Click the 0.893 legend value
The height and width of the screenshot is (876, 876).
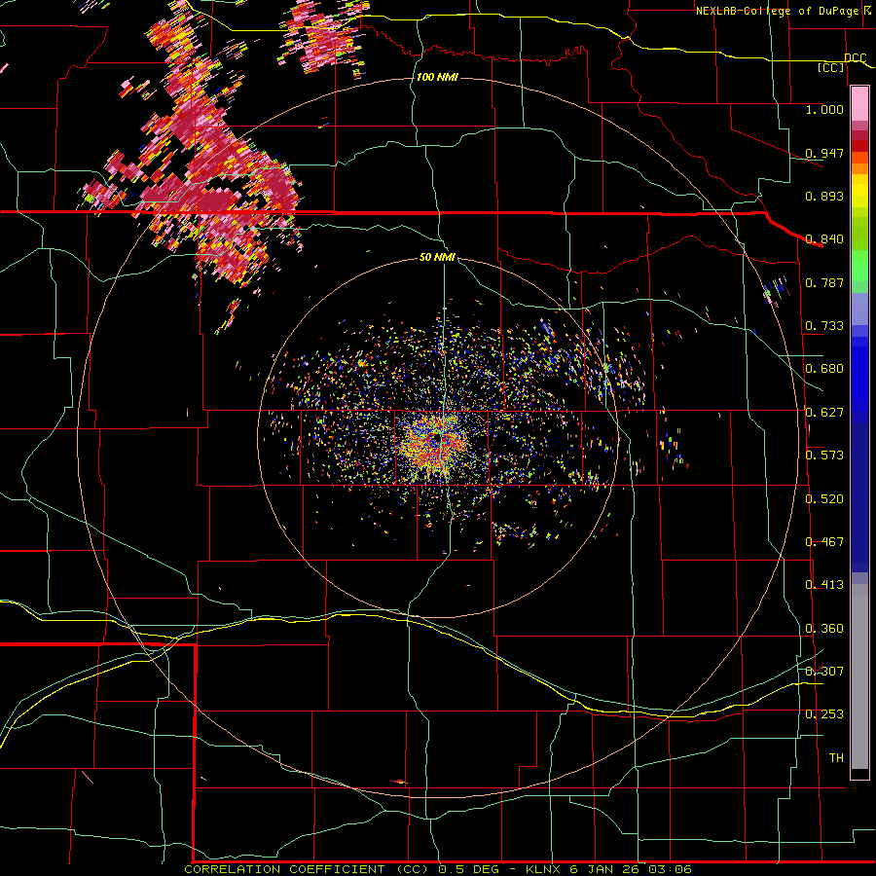[824, 196]
